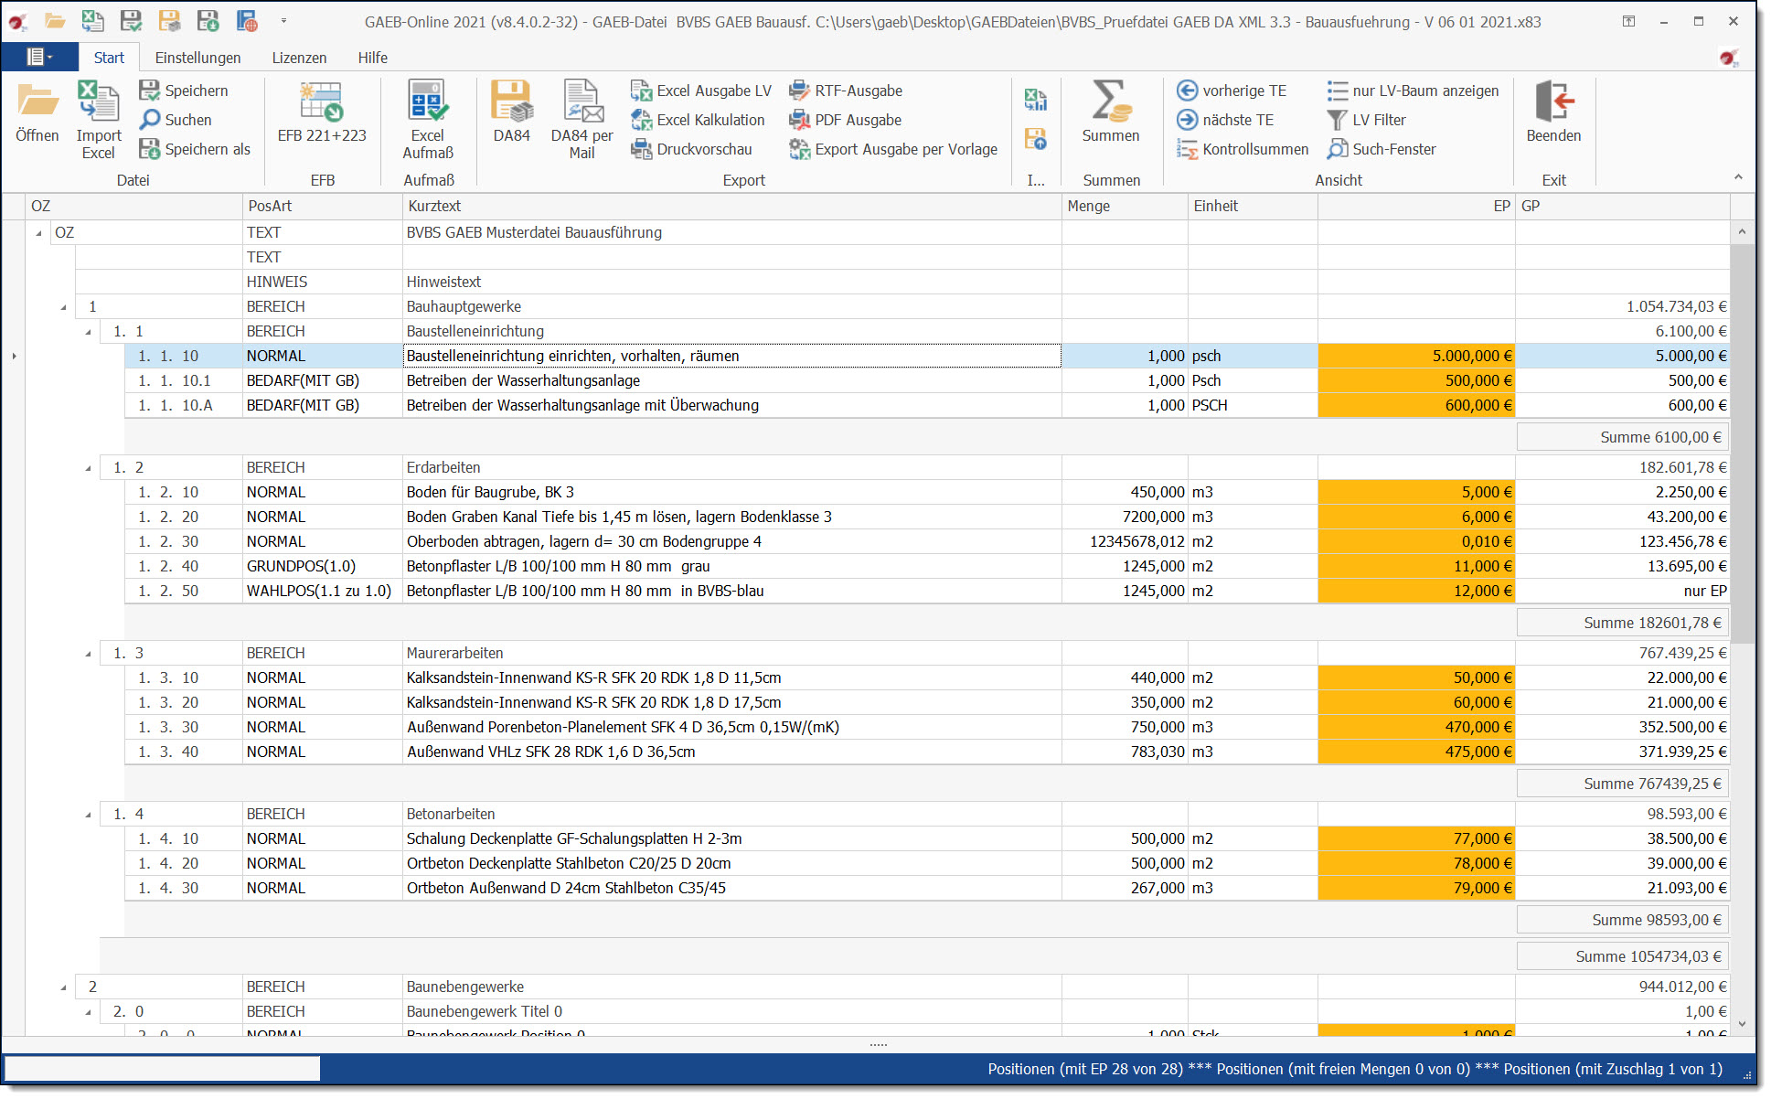Open the Lizenzen tab
This screenshot has width=1771, height=1099.
(299, 58)
